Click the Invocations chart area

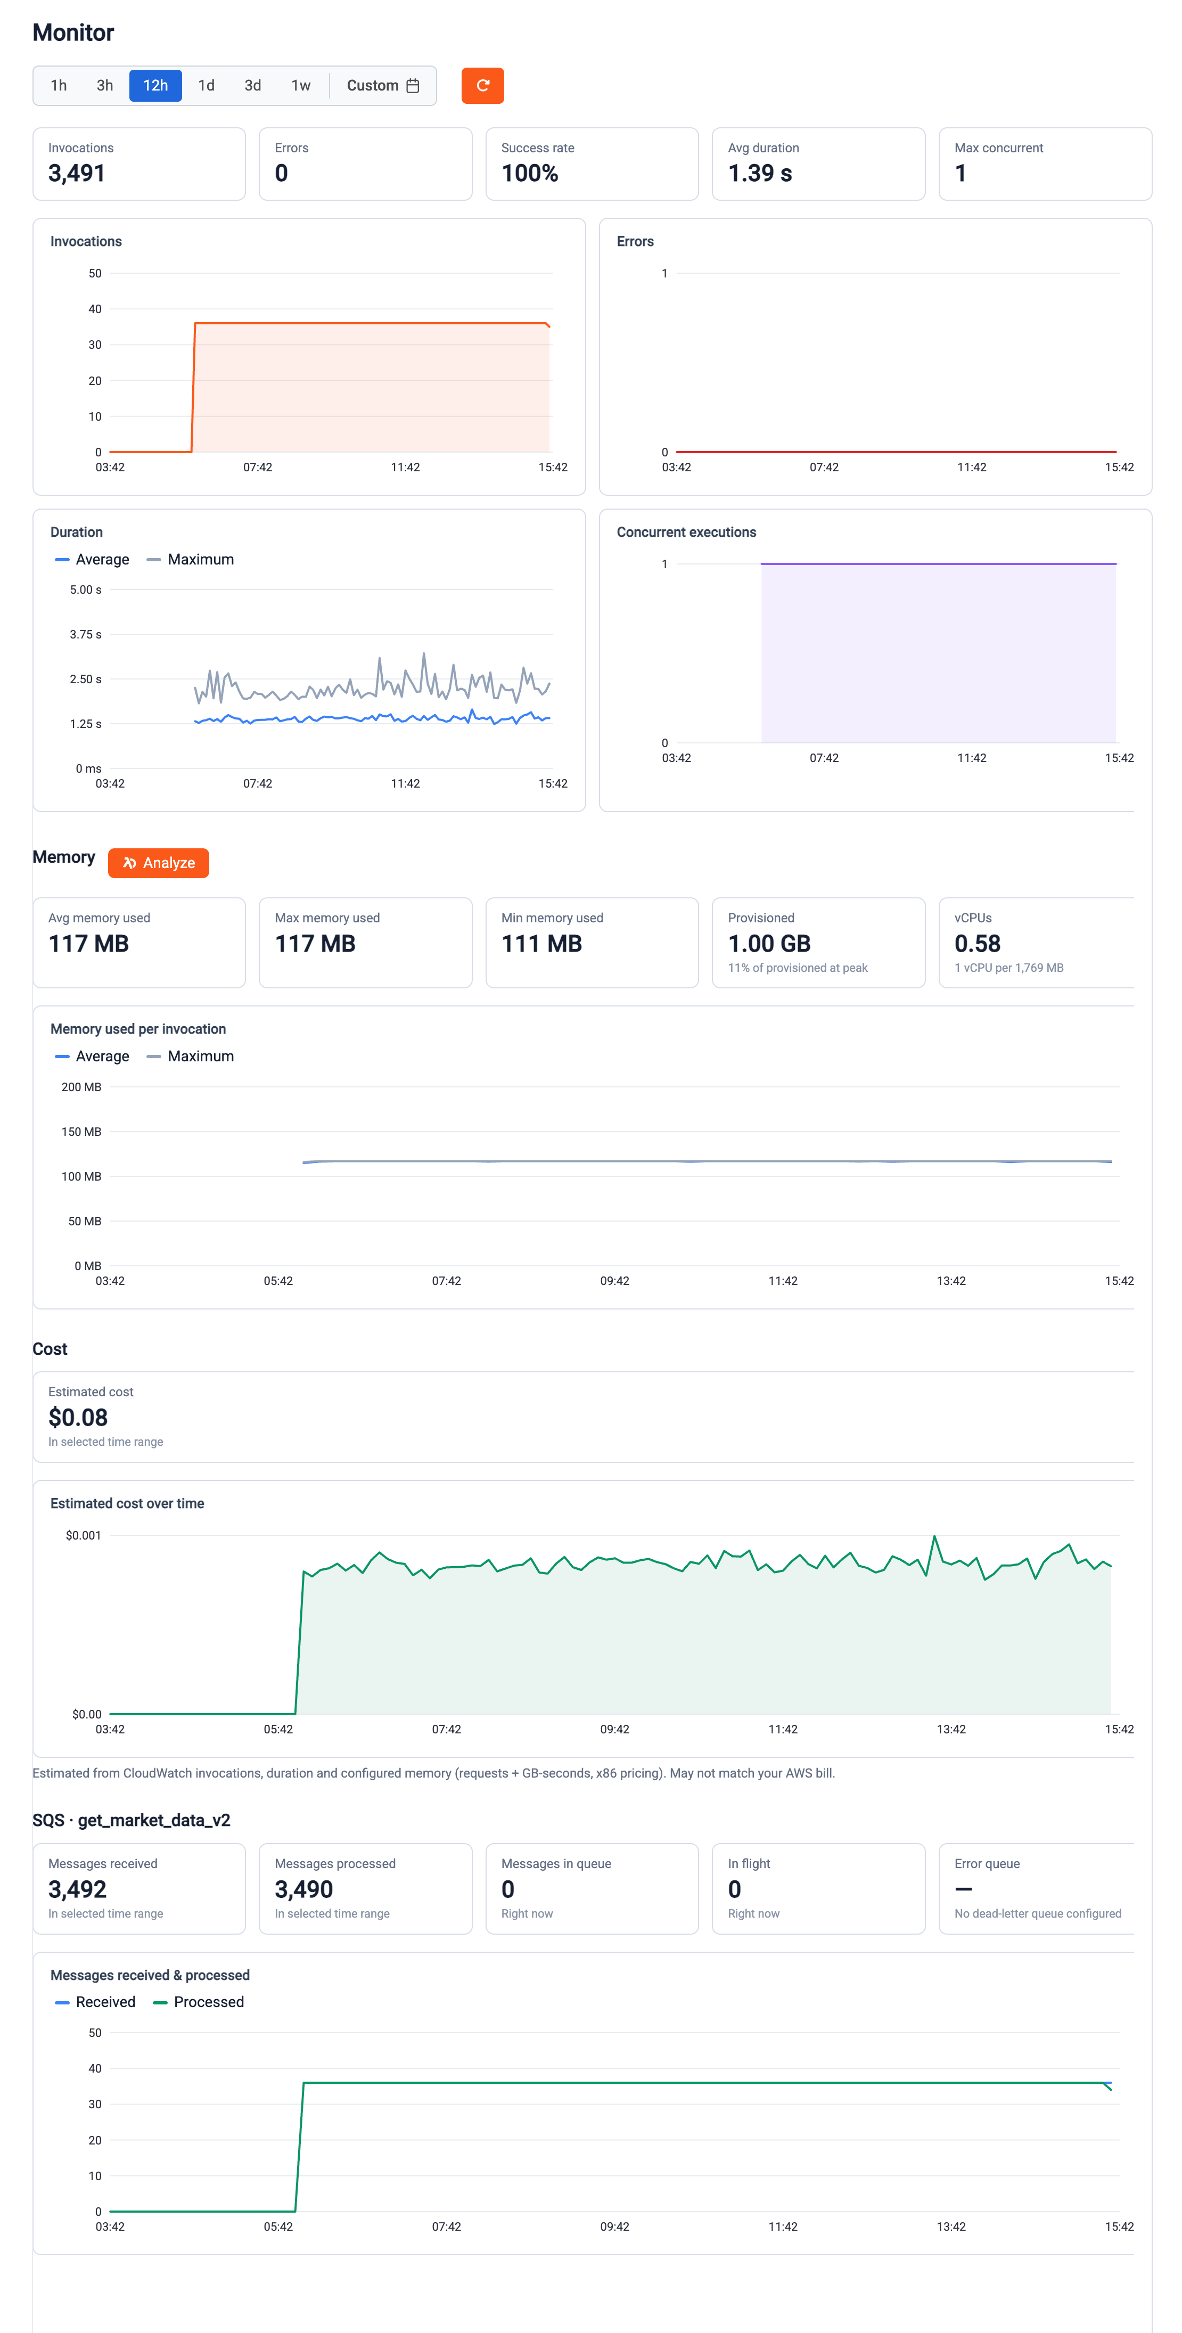tap(332, 362)
